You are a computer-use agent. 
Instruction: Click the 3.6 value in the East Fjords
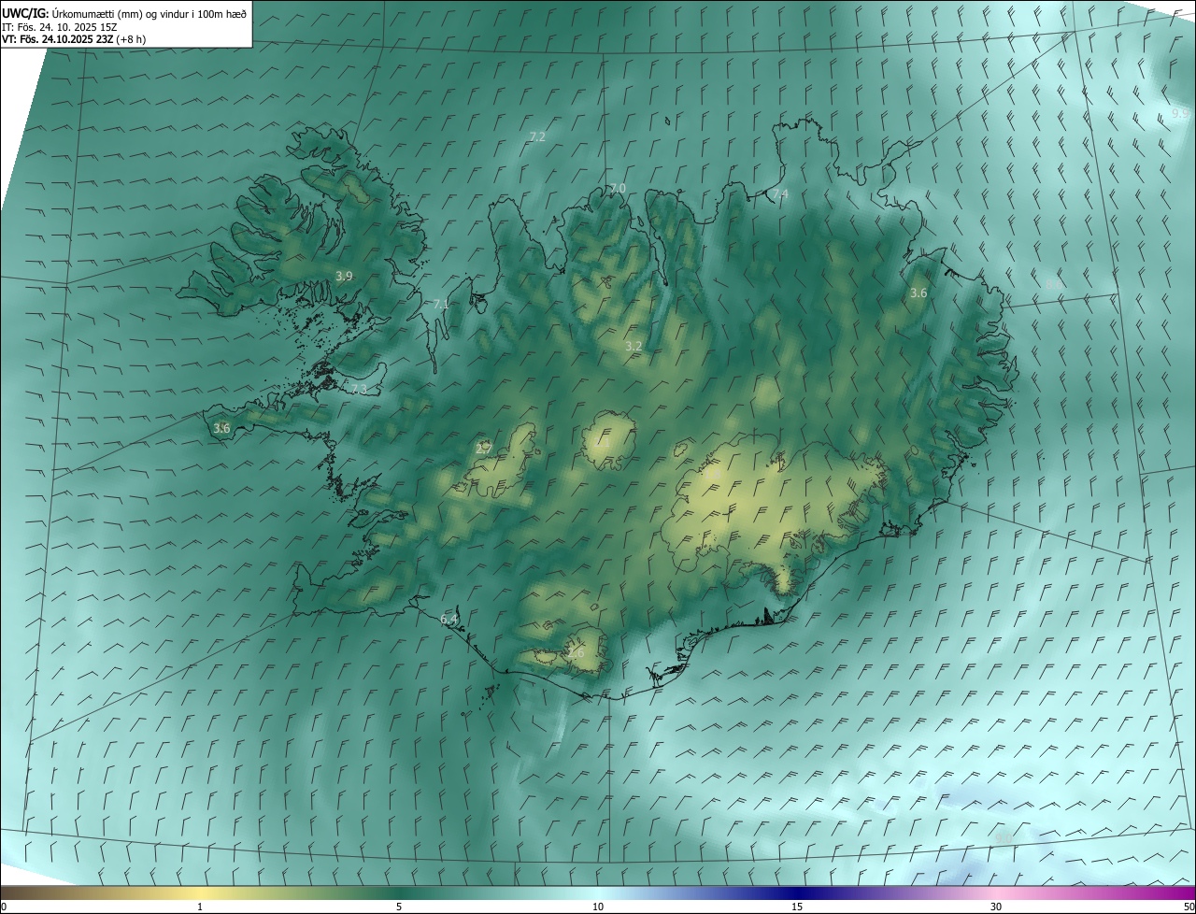[x=918, y=293]
